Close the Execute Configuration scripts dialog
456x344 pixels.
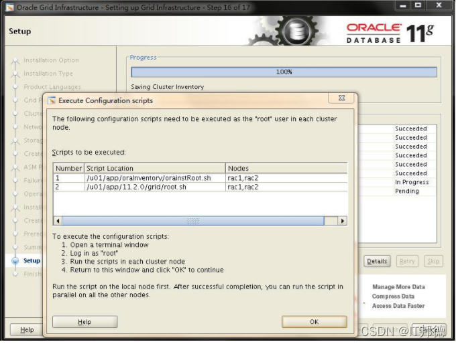click(341, 98)
